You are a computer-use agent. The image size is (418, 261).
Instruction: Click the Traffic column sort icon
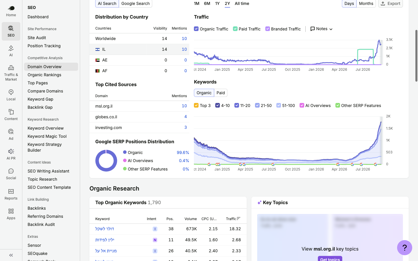(239, 219)
